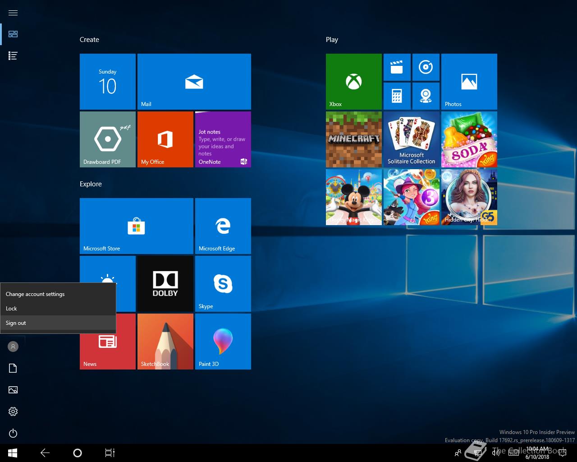The height and width of the screenshot is (462, 577).
Task: Open the Action Center notifications
Action: (x=562, y=453)
